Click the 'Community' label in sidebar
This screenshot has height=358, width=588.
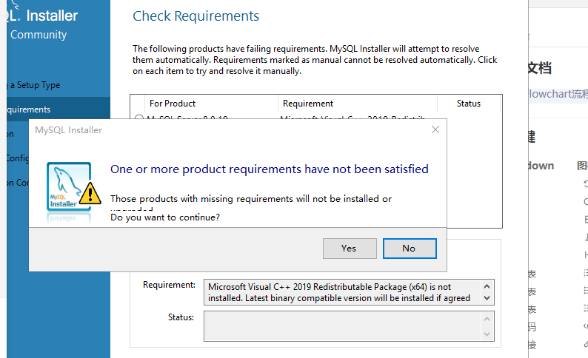pyautogui.click(x=39, y=35)
